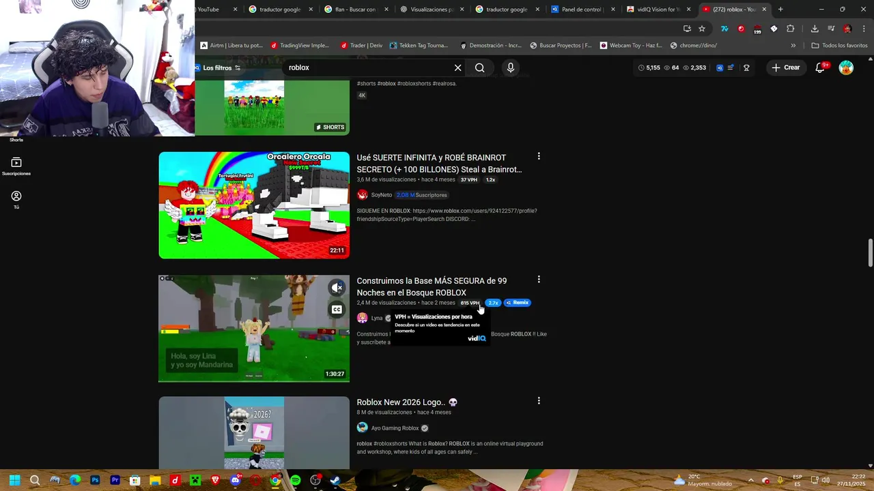Open Suscripciones in the left sidebar
Screen dimensions: 874x491
16,166
